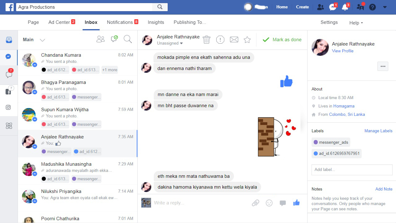Open Poorni Chathurika conversation
Screen dimensions: 396x223
77,218
